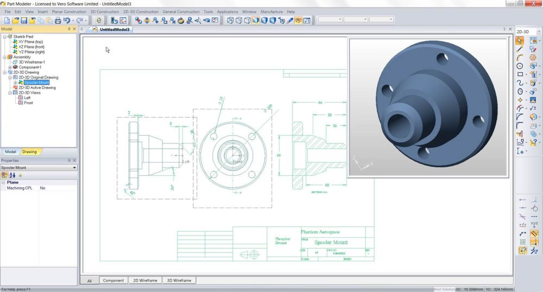This screenshot has height=292, width=543.
Task: Open the Planar Construction menu
Action: [x=69, y=11]
